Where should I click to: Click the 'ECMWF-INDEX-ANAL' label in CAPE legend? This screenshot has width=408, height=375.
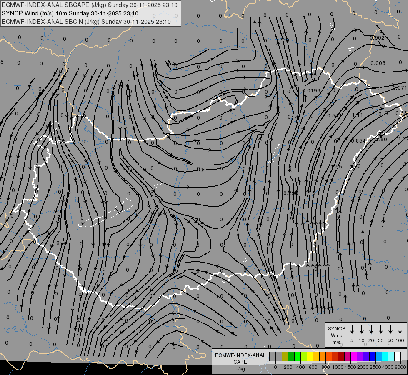(x=240, y=355)
